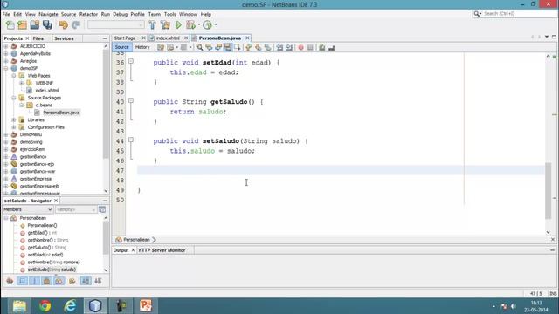Switch to History editor view

click(x=142, y=47)
